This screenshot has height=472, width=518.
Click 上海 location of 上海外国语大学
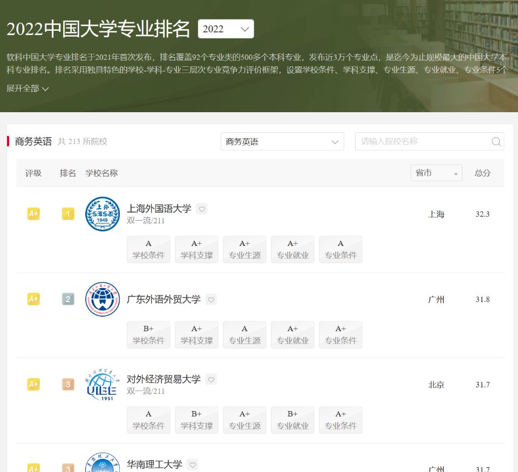[436, 214]
